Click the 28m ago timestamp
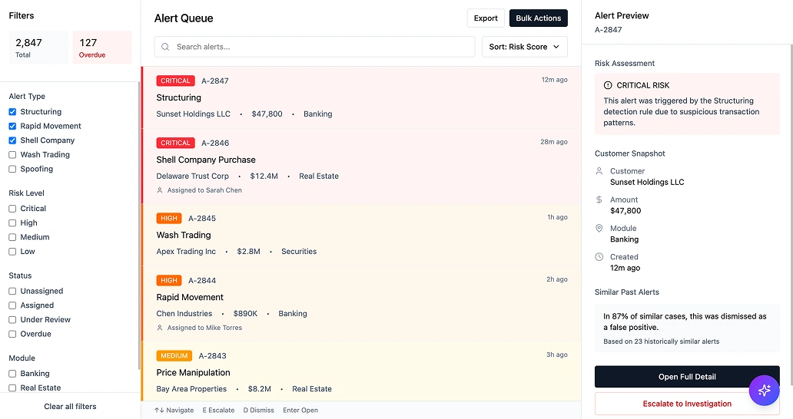Viewport: 793px width, 419px height. tap(554, 142)
